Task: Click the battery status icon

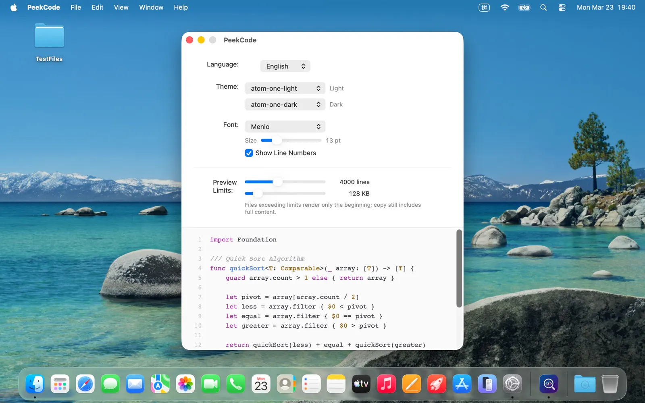Action: click(x=524, y=7)
